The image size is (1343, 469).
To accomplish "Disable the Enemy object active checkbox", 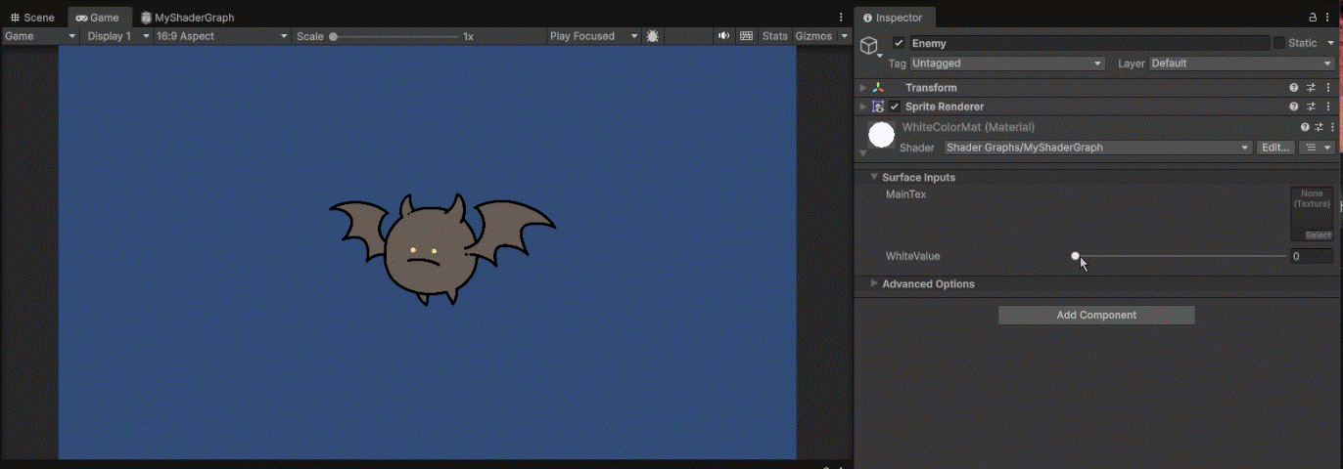I will click(899, 43).
